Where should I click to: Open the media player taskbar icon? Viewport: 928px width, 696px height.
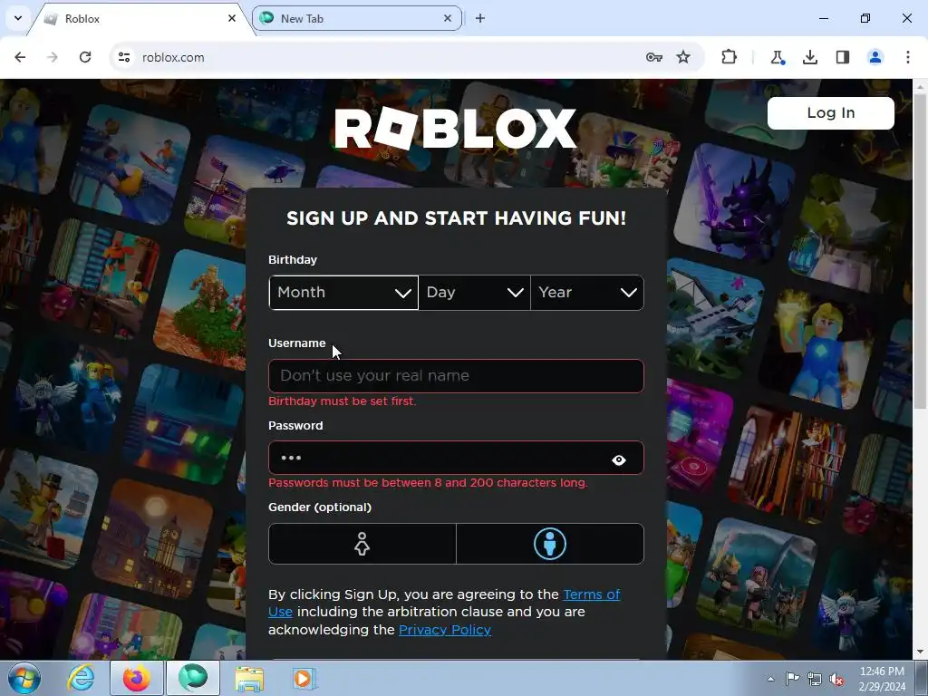click(x=304, y=678)
